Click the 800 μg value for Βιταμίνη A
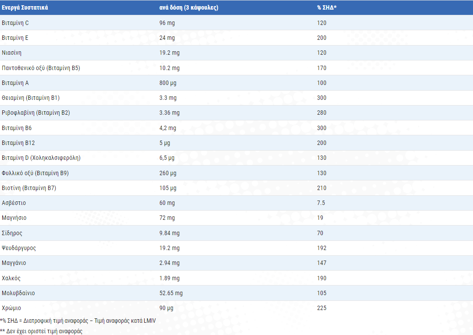 [x=168, y=83]
